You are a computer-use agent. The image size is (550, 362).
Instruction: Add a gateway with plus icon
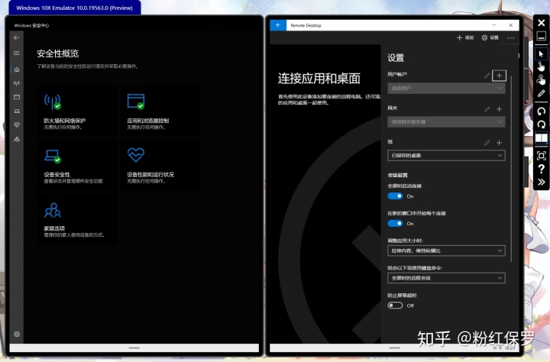(499, 109)
